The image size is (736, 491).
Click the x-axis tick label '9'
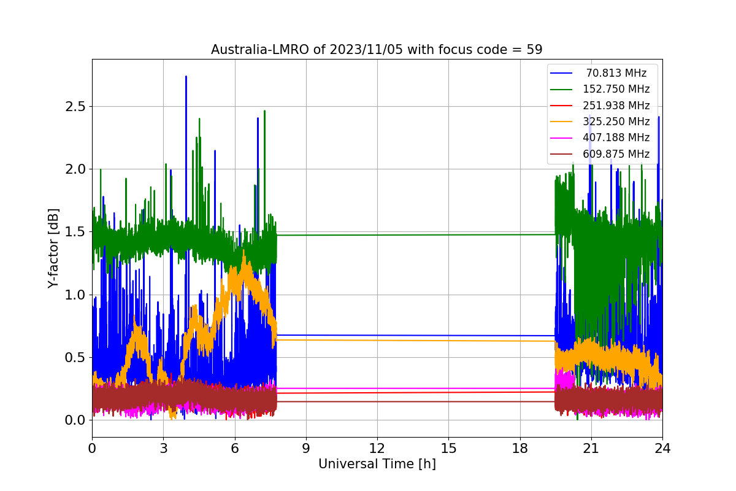306,448
